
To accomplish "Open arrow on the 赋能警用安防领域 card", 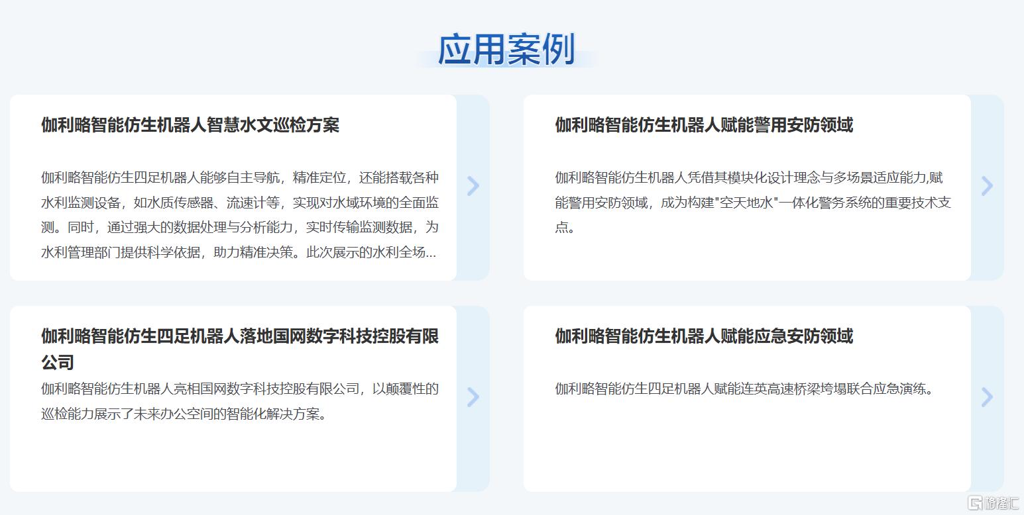I will pos(987,186).
